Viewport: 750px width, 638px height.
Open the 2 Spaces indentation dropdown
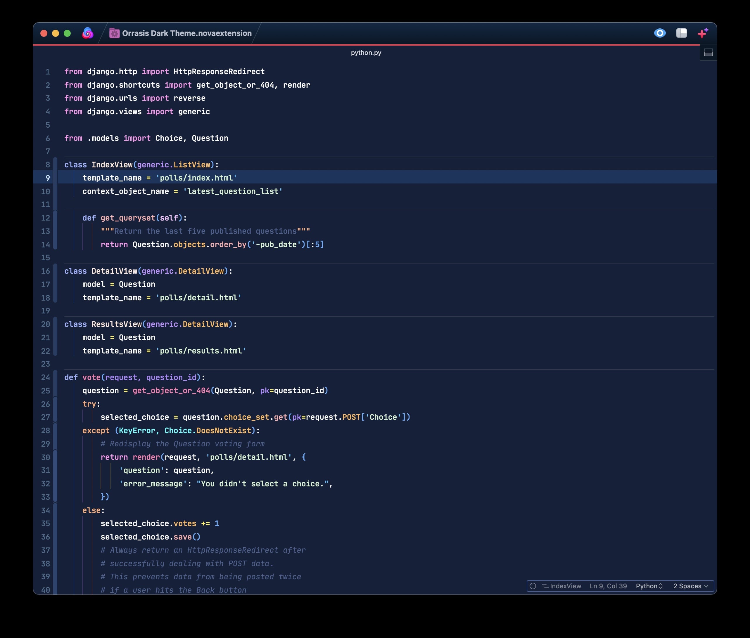(690, 586)
